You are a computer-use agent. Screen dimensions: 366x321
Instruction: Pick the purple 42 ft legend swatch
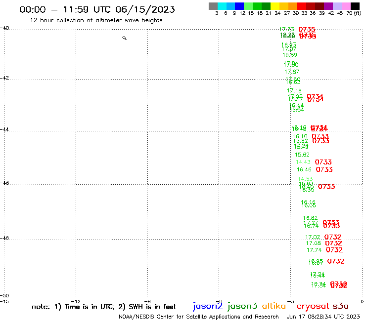coord(328,6)
